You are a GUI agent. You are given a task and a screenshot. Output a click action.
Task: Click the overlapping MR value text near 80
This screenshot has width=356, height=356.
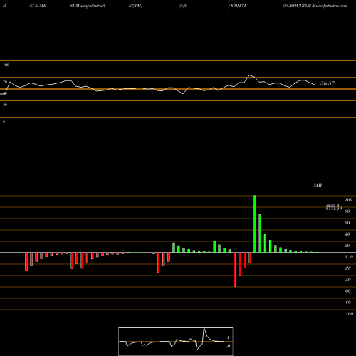point(333,207)
